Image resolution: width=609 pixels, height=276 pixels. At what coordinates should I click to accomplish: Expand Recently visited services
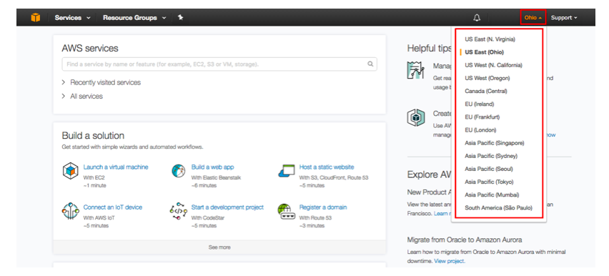coord(101,82)
